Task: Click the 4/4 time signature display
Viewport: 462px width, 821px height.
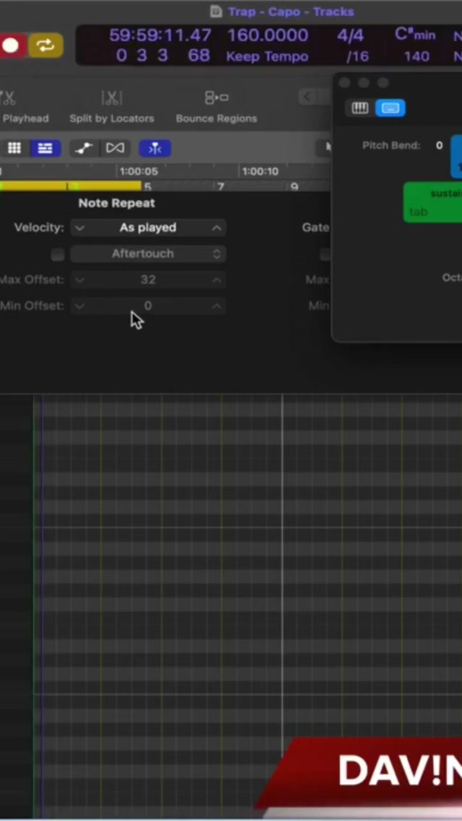Action: [350, 35]
